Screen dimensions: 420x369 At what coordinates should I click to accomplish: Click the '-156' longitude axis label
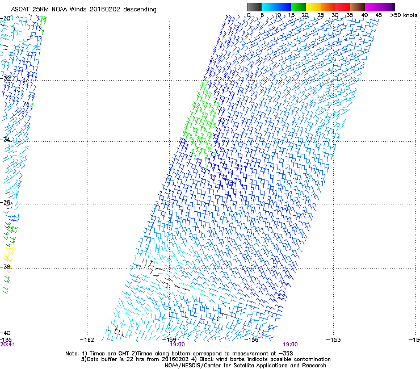click(x=251, y=340)
